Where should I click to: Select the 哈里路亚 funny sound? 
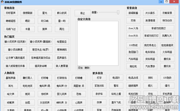[62, 42]
